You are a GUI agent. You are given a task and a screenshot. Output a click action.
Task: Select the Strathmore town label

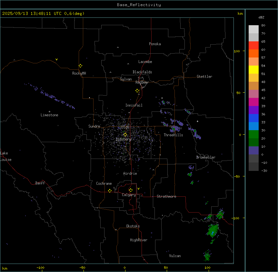[166, 196]
